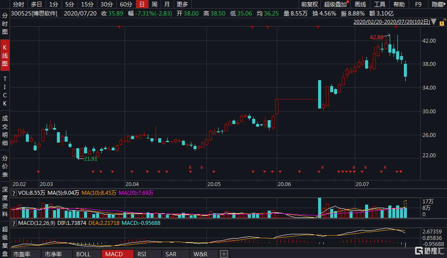Select the BOLL indicator tab
The width and height of the screenshot is (447, 258).
pyautogui.click(x=83, y=254)
